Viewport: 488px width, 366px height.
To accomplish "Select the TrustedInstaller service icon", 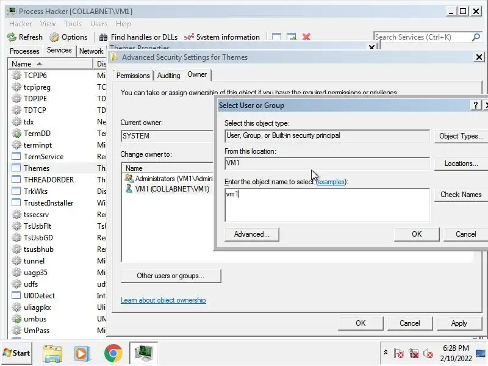I will click(16, 203).
